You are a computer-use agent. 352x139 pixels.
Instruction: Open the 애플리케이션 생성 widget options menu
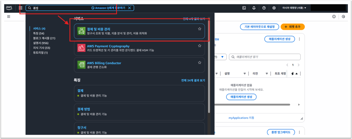(x=299, y=39)
